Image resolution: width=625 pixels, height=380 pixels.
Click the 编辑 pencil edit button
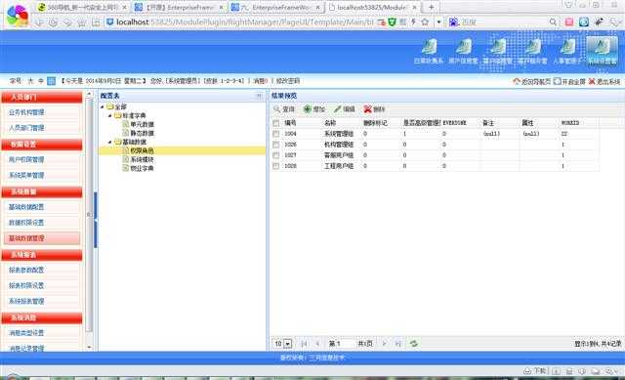tap(345, 108)
